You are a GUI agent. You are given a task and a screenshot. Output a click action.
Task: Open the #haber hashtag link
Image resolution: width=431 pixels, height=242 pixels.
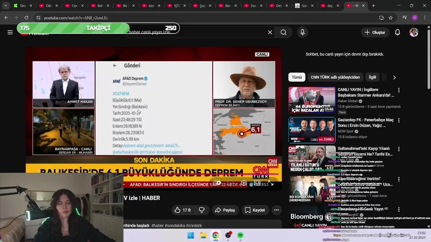pyautogui.click(x=157, y=226)
